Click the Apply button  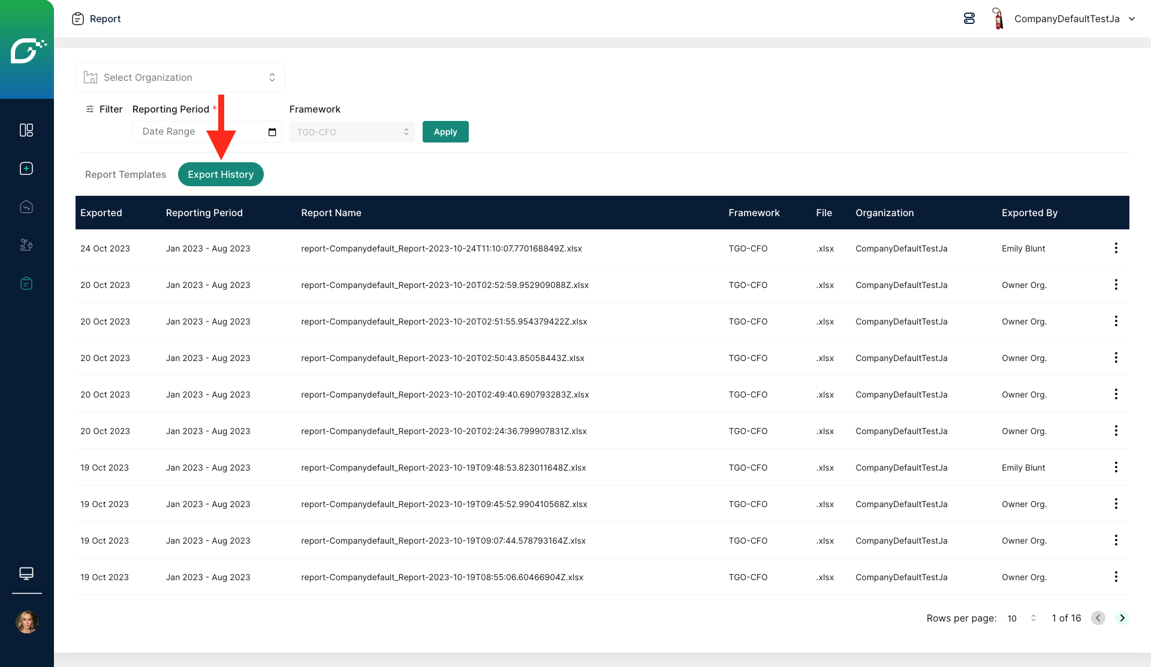(x=445, y=132)
